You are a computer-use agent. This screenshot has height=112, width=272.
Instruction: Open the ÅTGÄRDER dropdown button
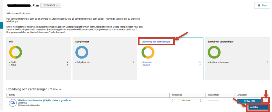click(51, 5)
